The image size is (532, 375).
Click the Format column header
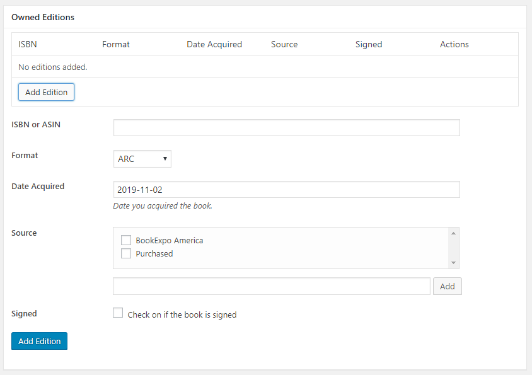click(x=116, y=45)
